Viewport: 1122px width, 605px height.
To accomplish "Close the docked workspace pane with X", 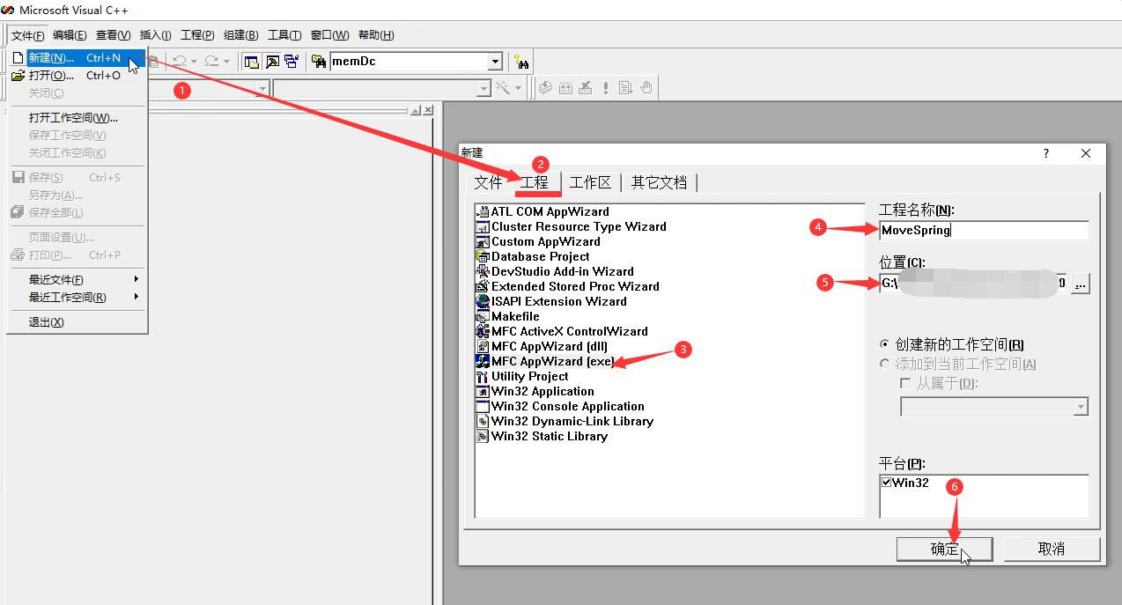I will (428, 110).
